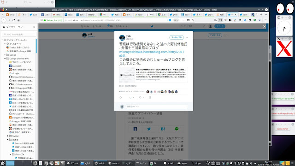Open the list all tabs dropdown

click(x=266, y=14)
